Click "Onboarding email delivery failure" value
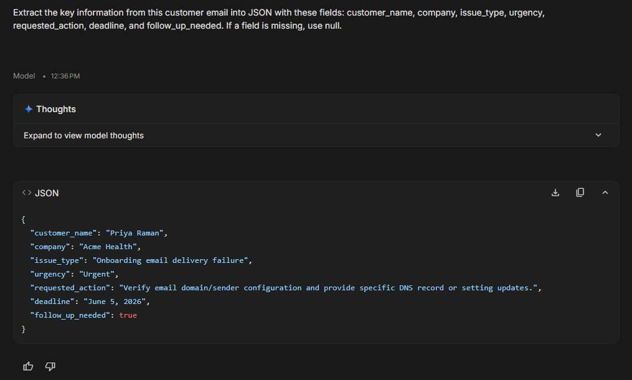The height and width of the screenshot is (380, 632). [170, 260]
